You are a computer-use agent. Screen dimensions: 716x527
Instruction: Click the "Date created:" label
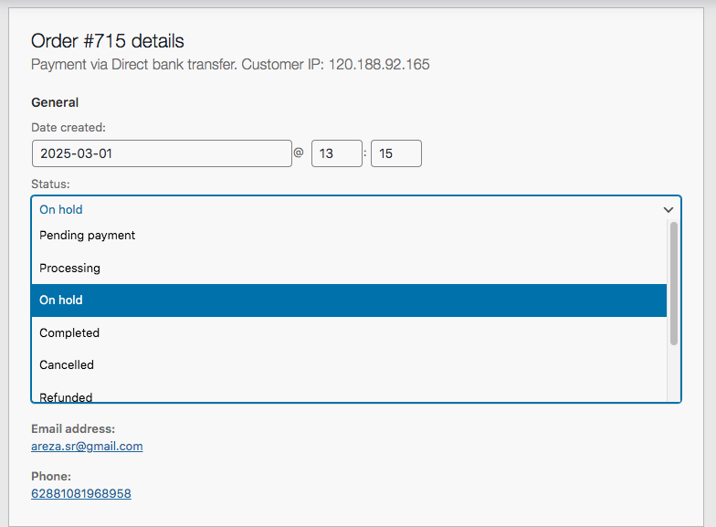point(68,128)
